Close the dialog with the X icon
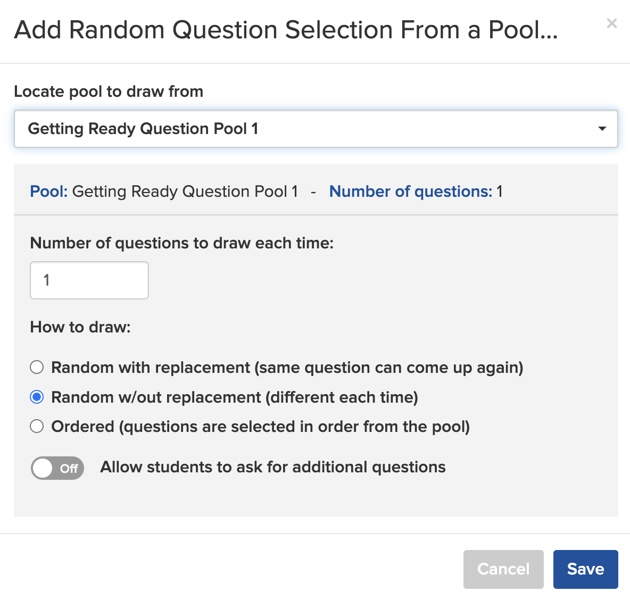Image resolution: width=630 pixels, height=600 pixels. click(x=611, y=23)
